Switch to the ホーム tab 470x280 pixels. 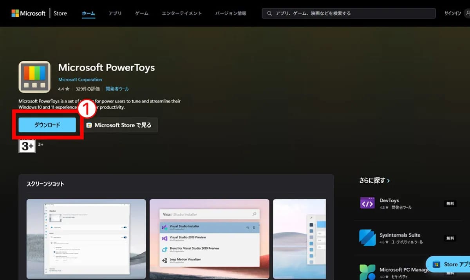[x=88, y=13]
